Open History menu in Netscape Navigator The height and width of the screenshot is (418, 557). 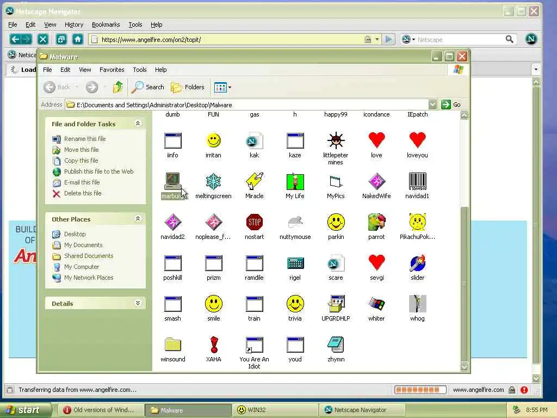74,24
